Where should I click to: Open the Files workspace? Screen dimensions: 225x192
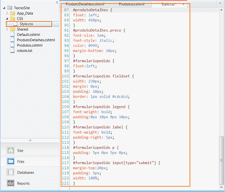30,161
